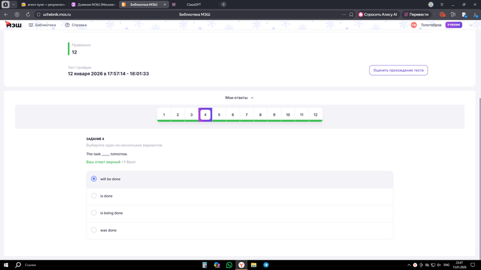Viewport: 481px width, 270px height.
Task: Open the Библиотека section
Action: [42, 25]
